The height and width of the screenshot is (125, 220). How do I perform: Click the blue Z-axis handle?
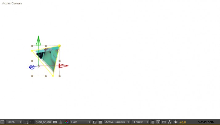coord(32,67)
